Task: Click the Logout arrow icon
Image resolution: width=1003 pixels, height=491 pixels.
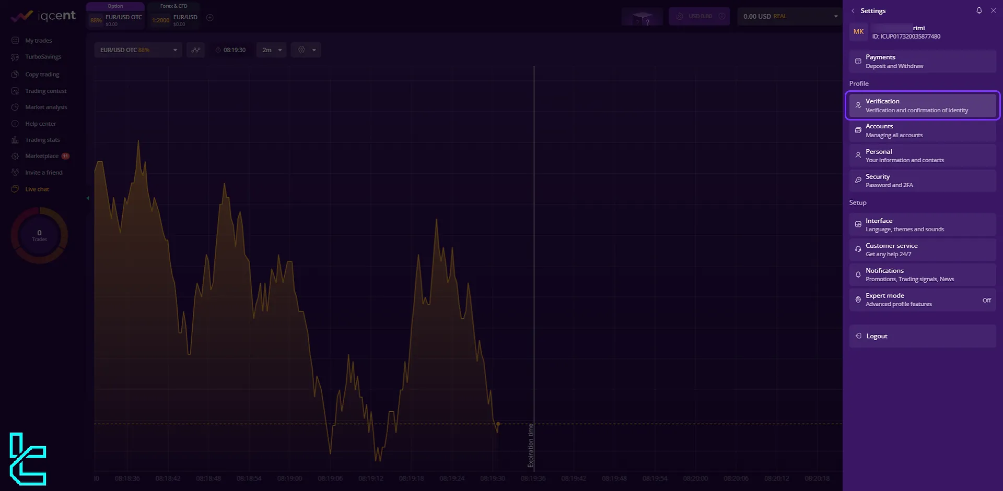Action: point(858,336)
